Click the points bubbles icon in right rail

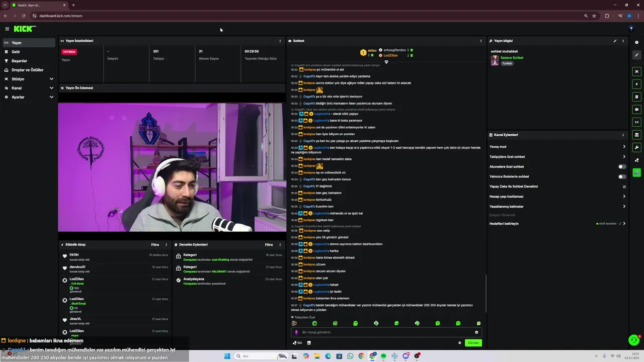(637, 160)
